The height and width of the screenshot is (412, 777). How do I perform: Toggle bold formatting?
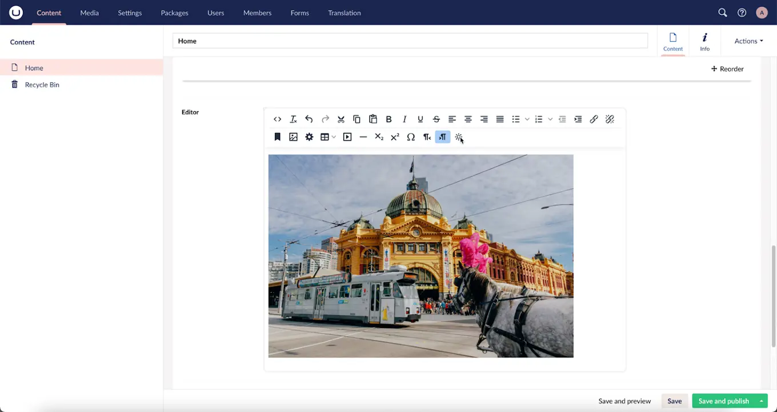(388, 119)
